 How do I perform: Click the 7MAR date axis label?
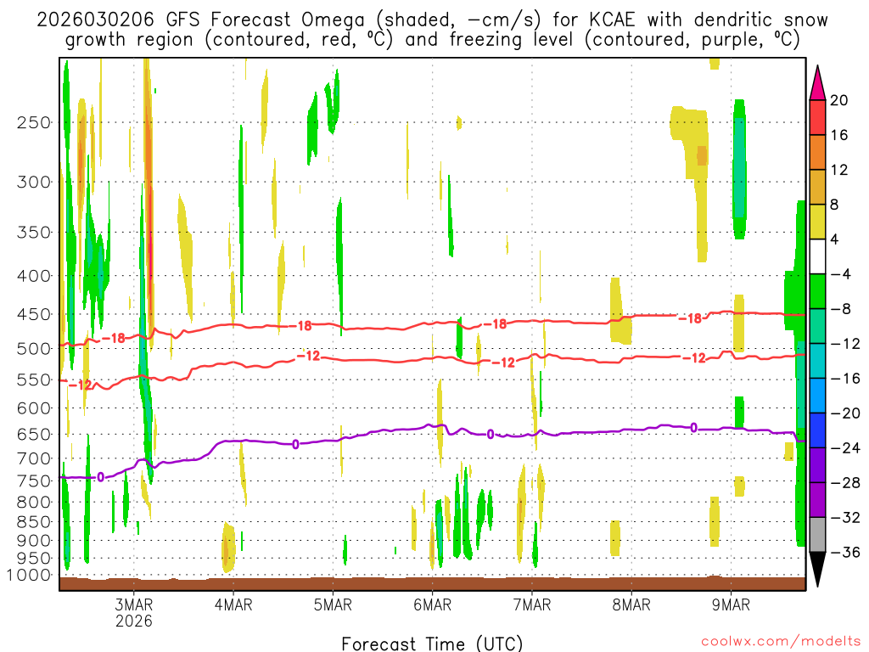click(532, 604)
